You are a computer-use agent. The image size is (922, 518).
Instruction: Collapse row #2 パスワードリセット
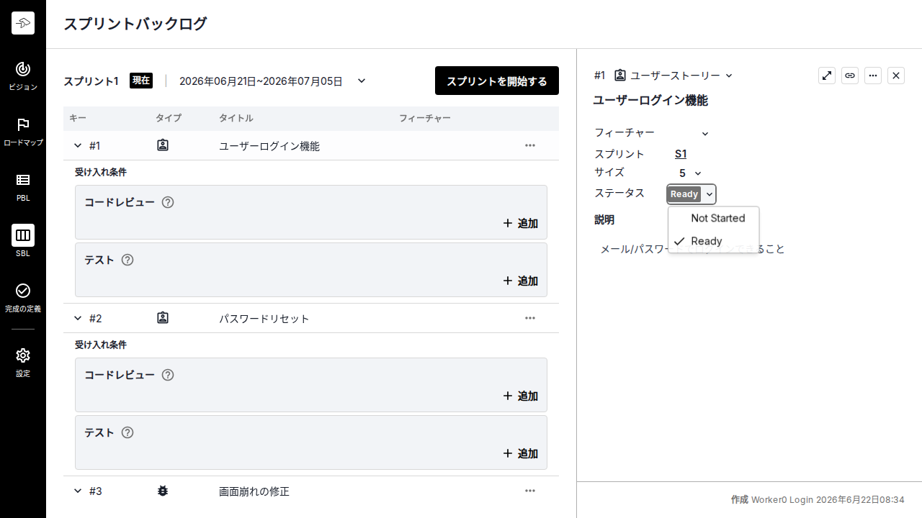(x=78, y=318)
